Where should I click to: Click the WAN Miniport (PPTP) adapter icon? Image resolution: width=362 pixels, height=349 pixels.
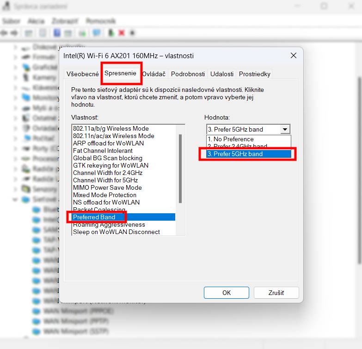click(x=36, y=321)
